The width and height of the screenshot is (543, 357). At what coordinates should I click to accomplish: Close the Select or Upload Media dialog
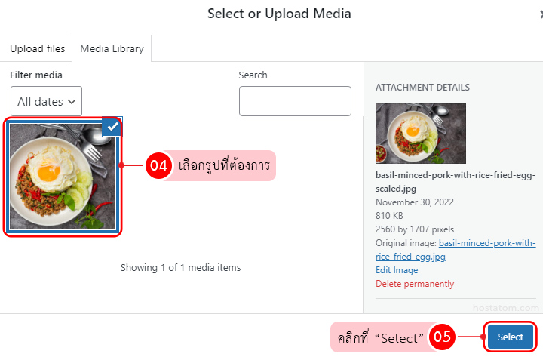(541, 14)
